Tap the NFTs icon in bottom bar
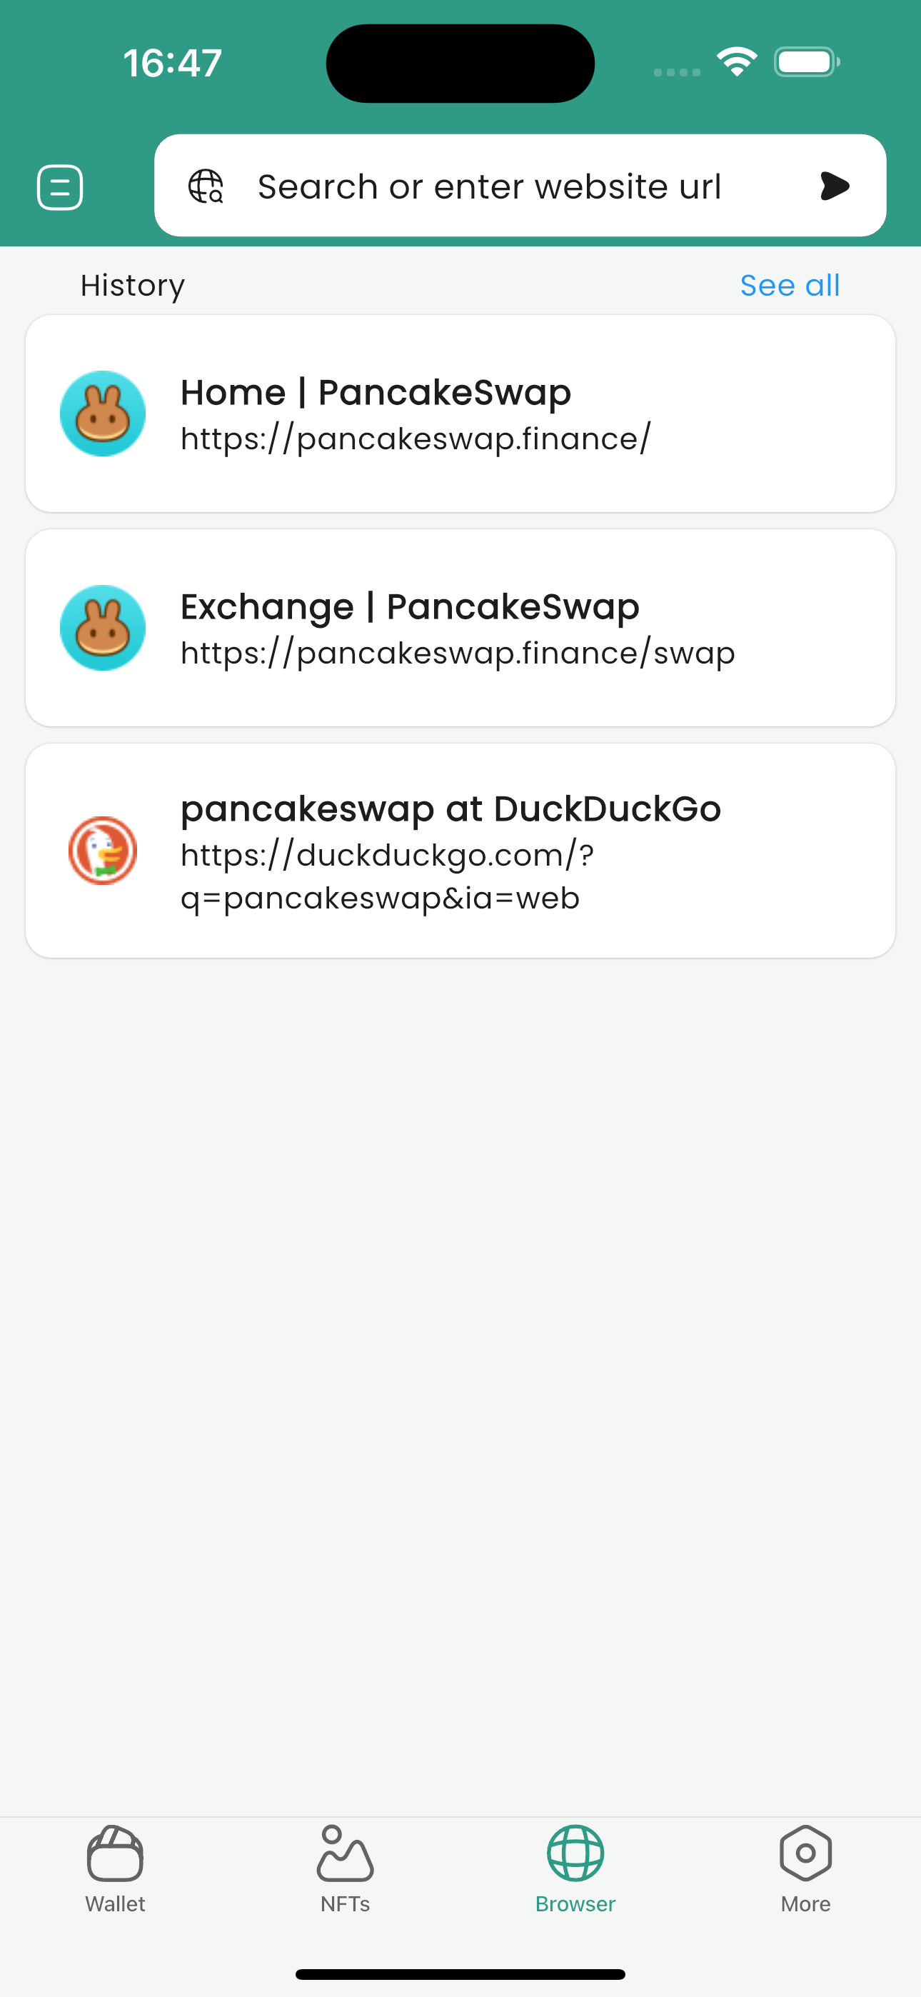Screen dimensions: 921x1997 tap(345, 1853)
